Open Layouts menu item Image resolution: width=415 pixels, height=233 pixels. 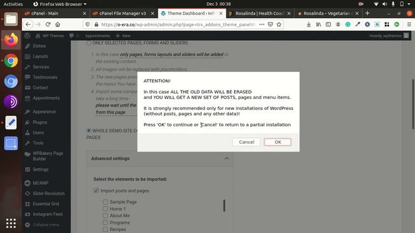coord(40,56)
